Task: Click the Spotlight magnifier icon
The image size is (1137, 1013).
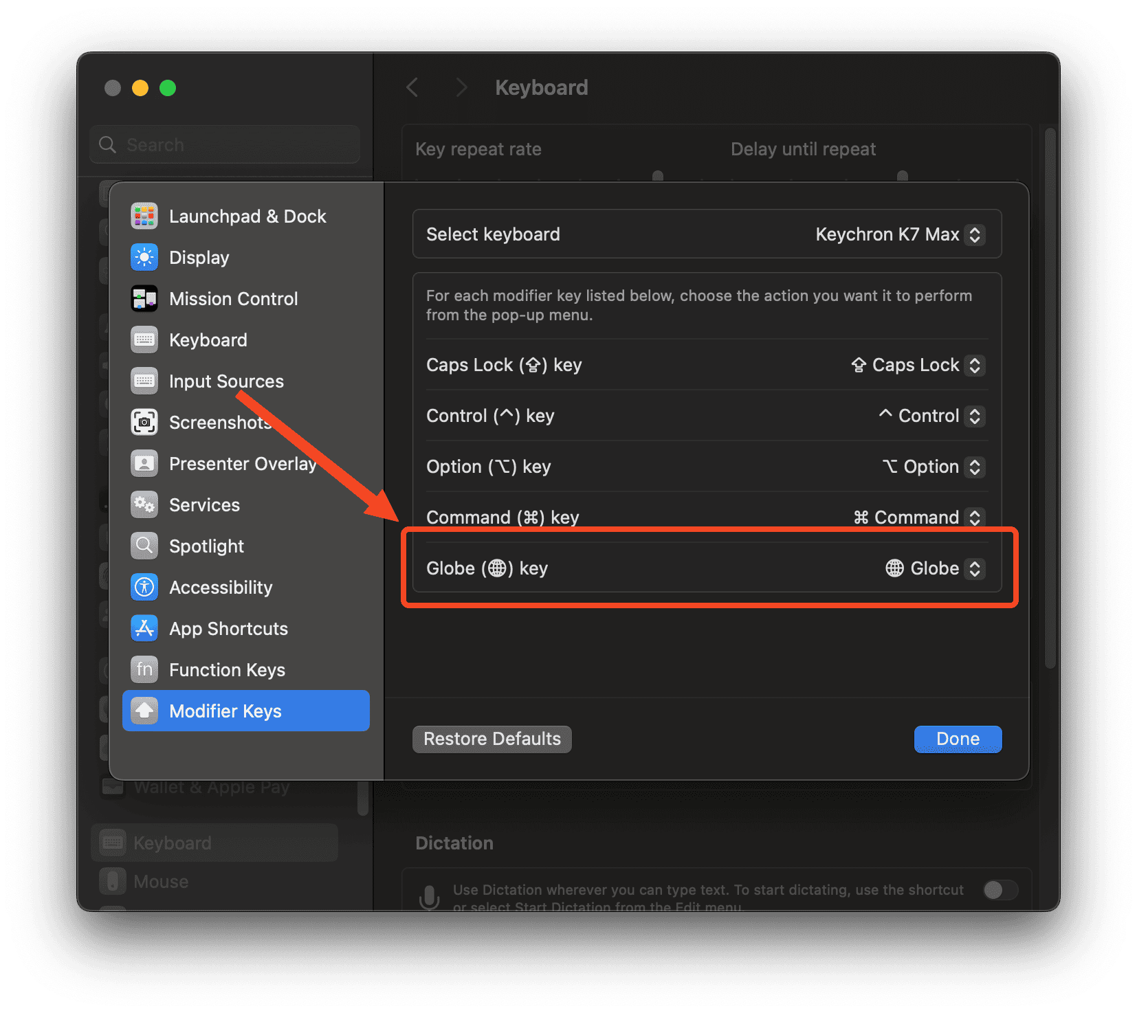Action: pos(144,546)
